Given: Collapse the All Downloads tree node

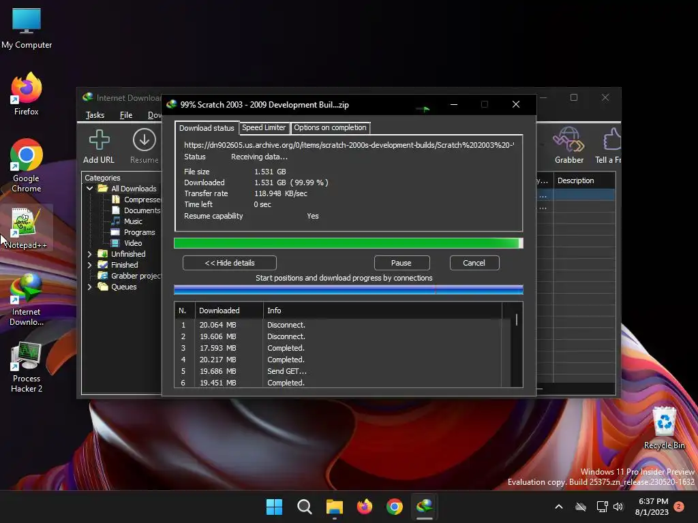Looking at the screenshot, I should (89, 189).
